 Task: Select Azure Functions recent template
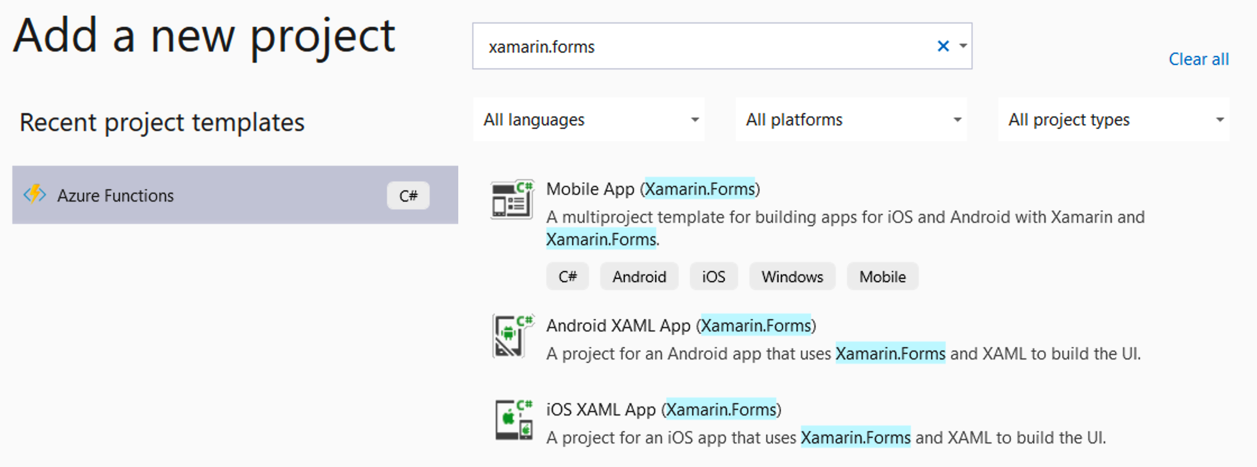235,195
